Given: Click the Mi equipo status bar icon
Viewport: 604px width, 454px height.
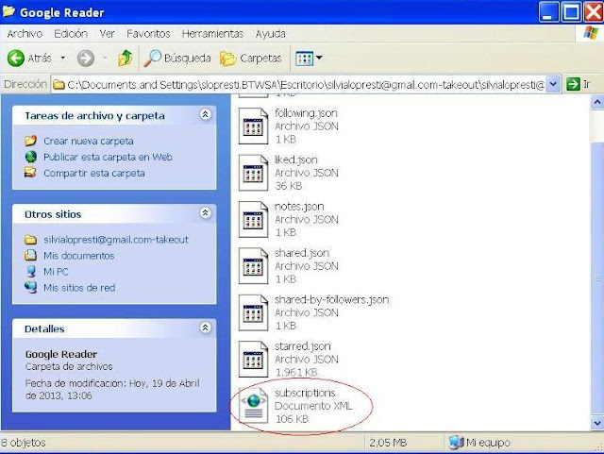Looking at the screenshot, I should tap(456, 443).
